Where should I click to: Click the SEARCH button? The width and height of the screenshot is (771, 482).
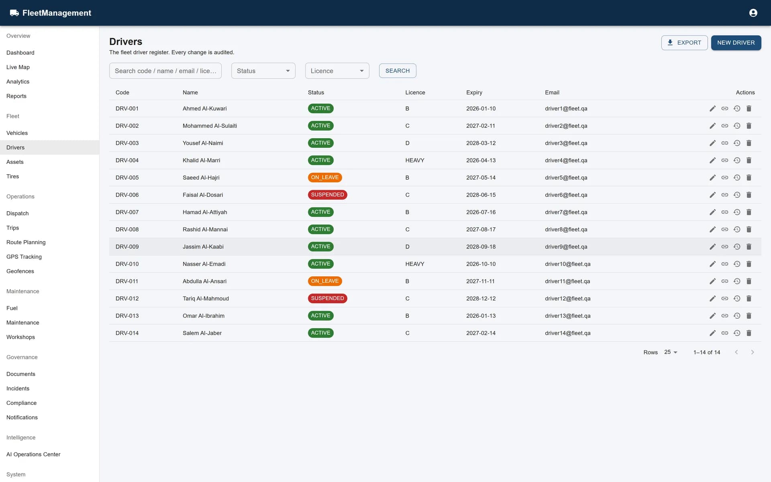[398, 71]
